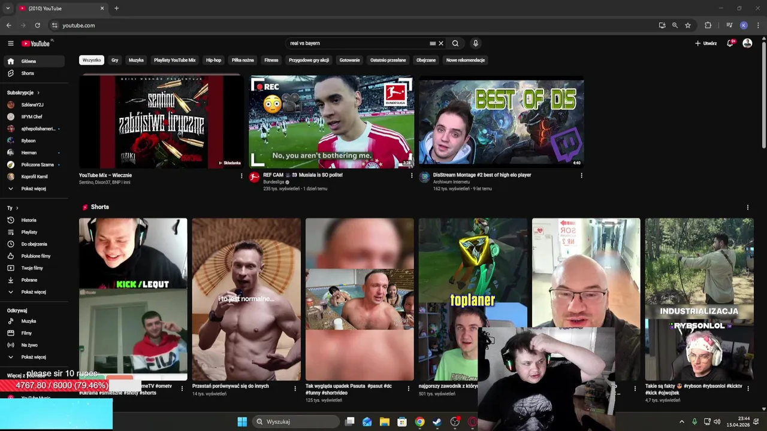767x431 pixels.
Task: Open Polubione filmy in the sidebar
Action: click(34, 256)
